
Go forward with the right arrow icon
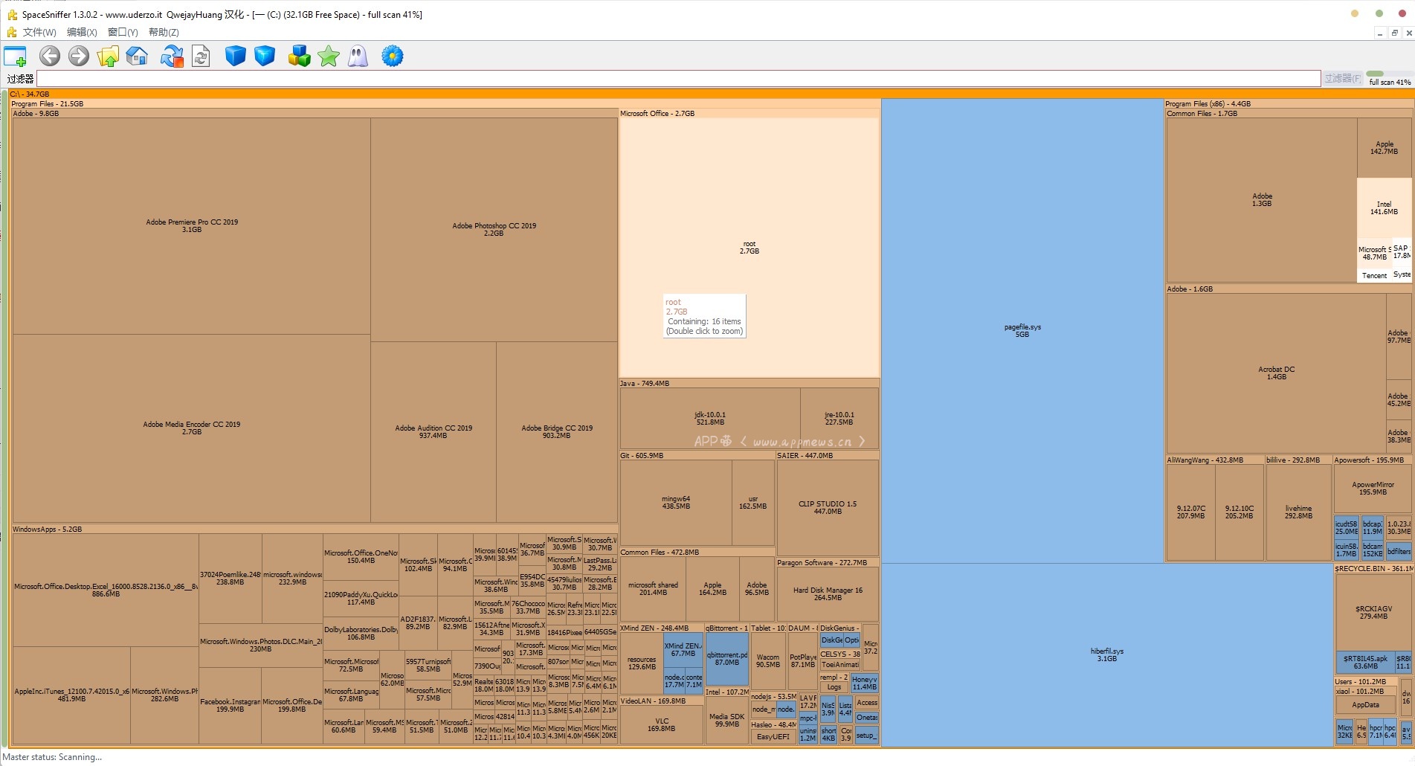click(x=79, y=56)
